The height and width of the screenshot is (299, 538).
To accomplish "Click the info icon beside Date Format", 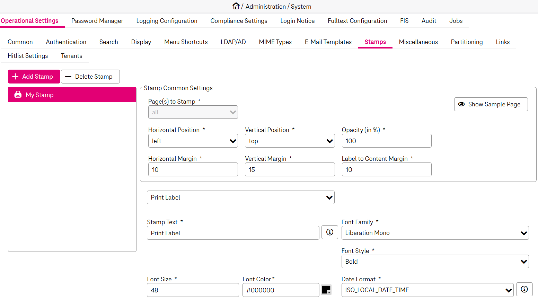I will tap(524, 289).
